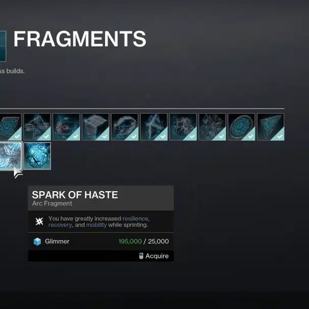Click the highlighted mobility keyword
Image resolution: width=309 pixels, height=309 pixels.
coord(96,225)
